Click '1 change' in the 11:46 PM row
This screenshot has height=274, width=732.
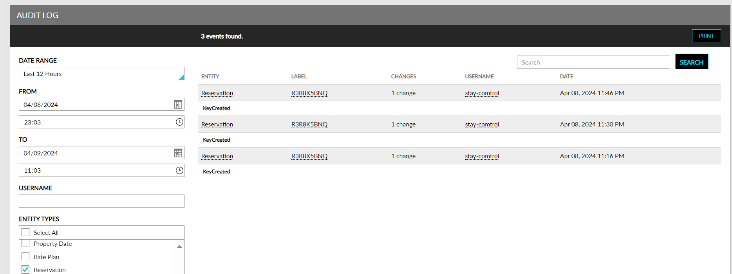click(x=403, y=93)
